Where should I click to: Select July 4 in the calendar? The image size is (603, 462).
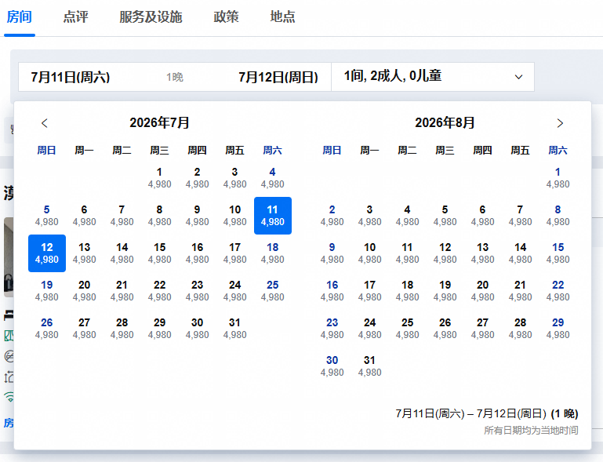[x=272, y=178]
